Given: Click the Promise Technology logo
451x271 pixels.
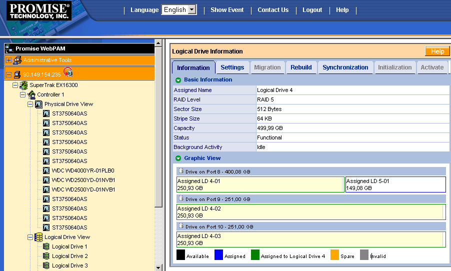Looking at the screenshot, I should point(39,11).
